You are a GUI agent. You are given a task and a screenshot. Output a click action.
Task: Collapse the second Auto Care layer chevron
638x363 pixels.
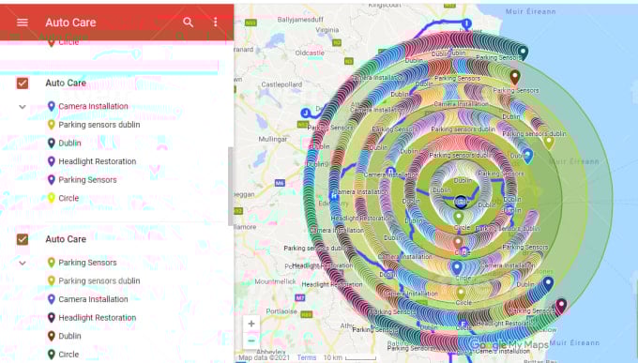click(x=23, y=263)
